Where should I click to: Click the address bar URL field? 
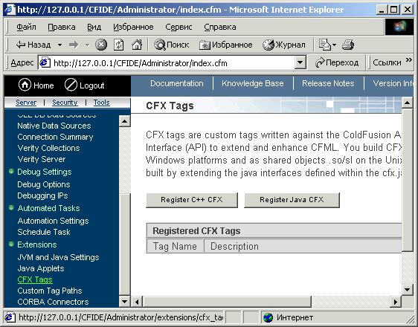(167, 63)
